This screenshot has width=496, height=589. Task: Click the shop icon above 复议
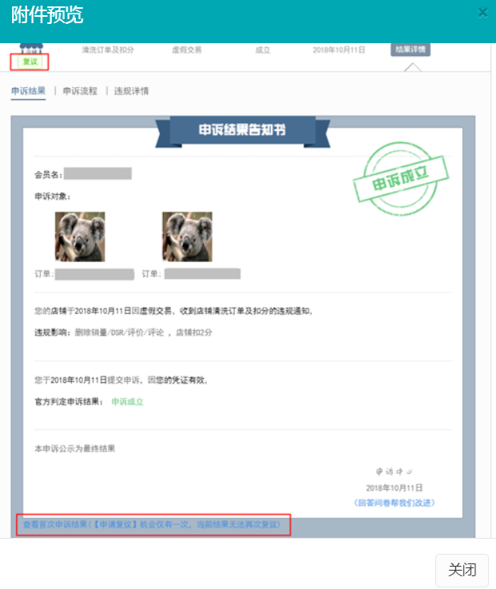tap(31, 48)
